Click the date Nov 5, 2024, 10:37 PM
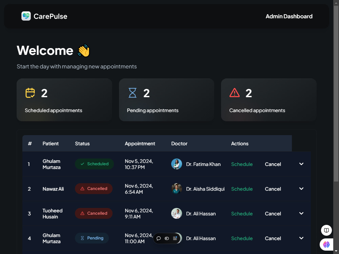 click(x=139, y=164)
